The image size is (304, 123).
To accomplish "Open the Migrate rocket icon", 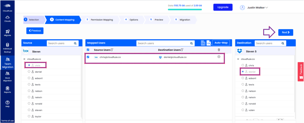I will (7, 32).
